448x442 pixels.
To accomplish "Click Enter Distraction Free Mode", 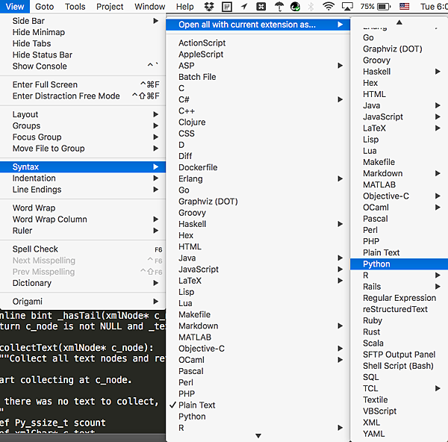I will click(66, 96).
